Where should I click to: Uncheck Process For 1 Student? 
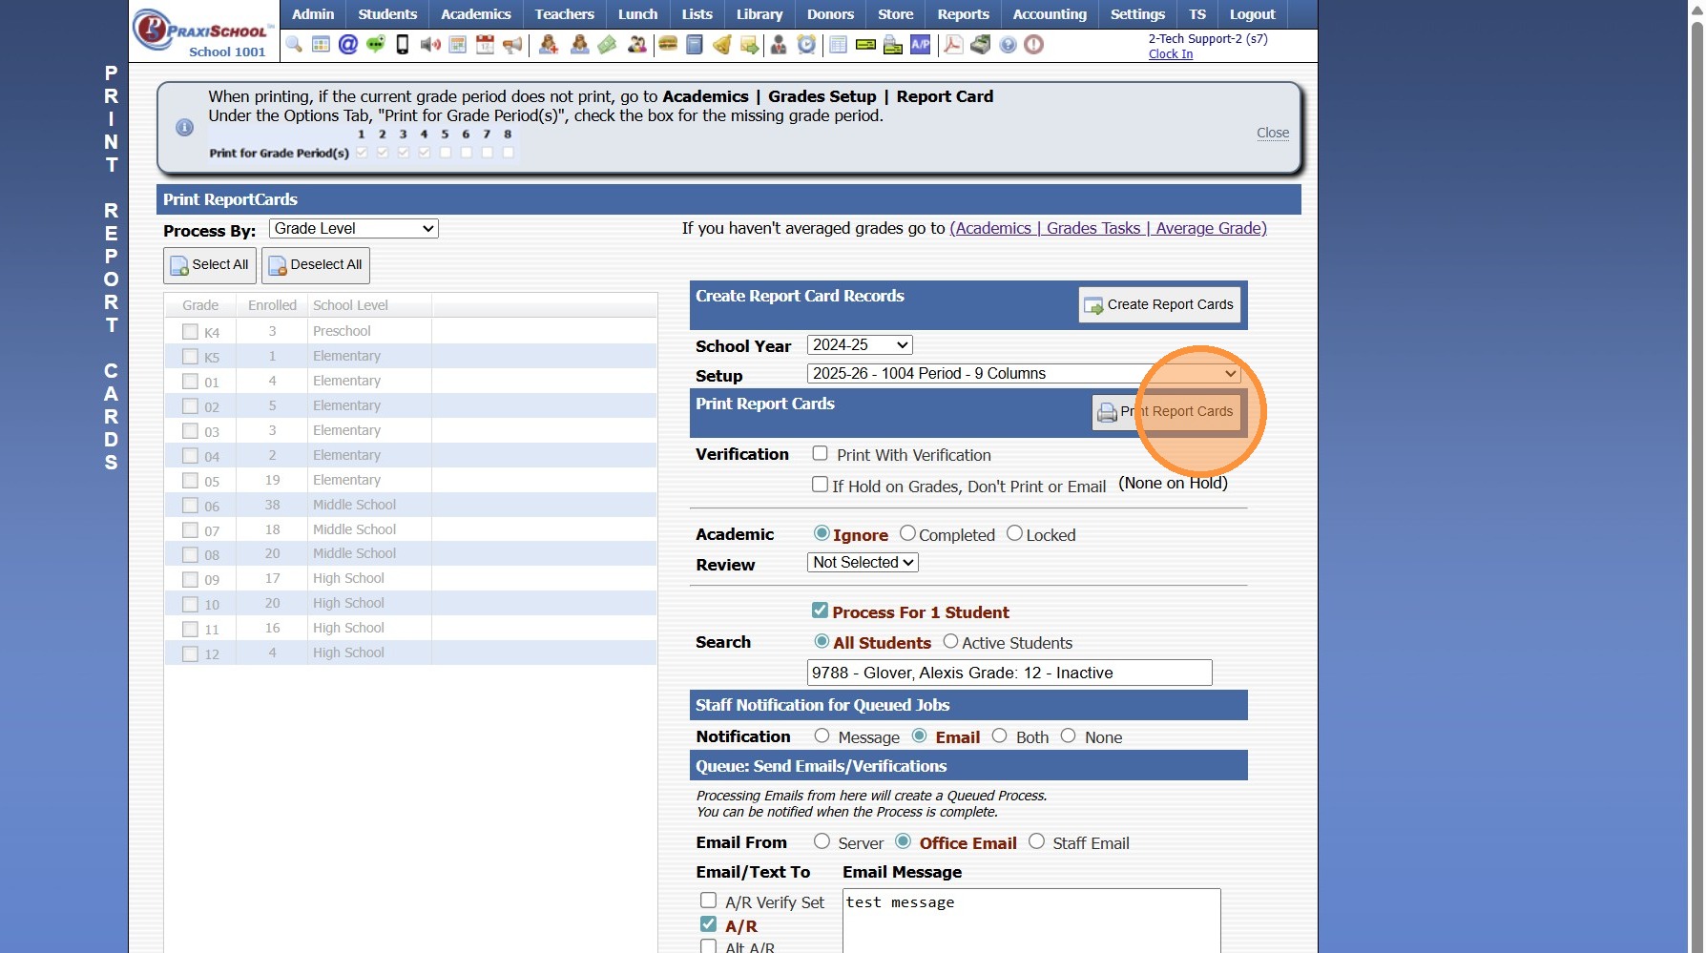(820, 611)
